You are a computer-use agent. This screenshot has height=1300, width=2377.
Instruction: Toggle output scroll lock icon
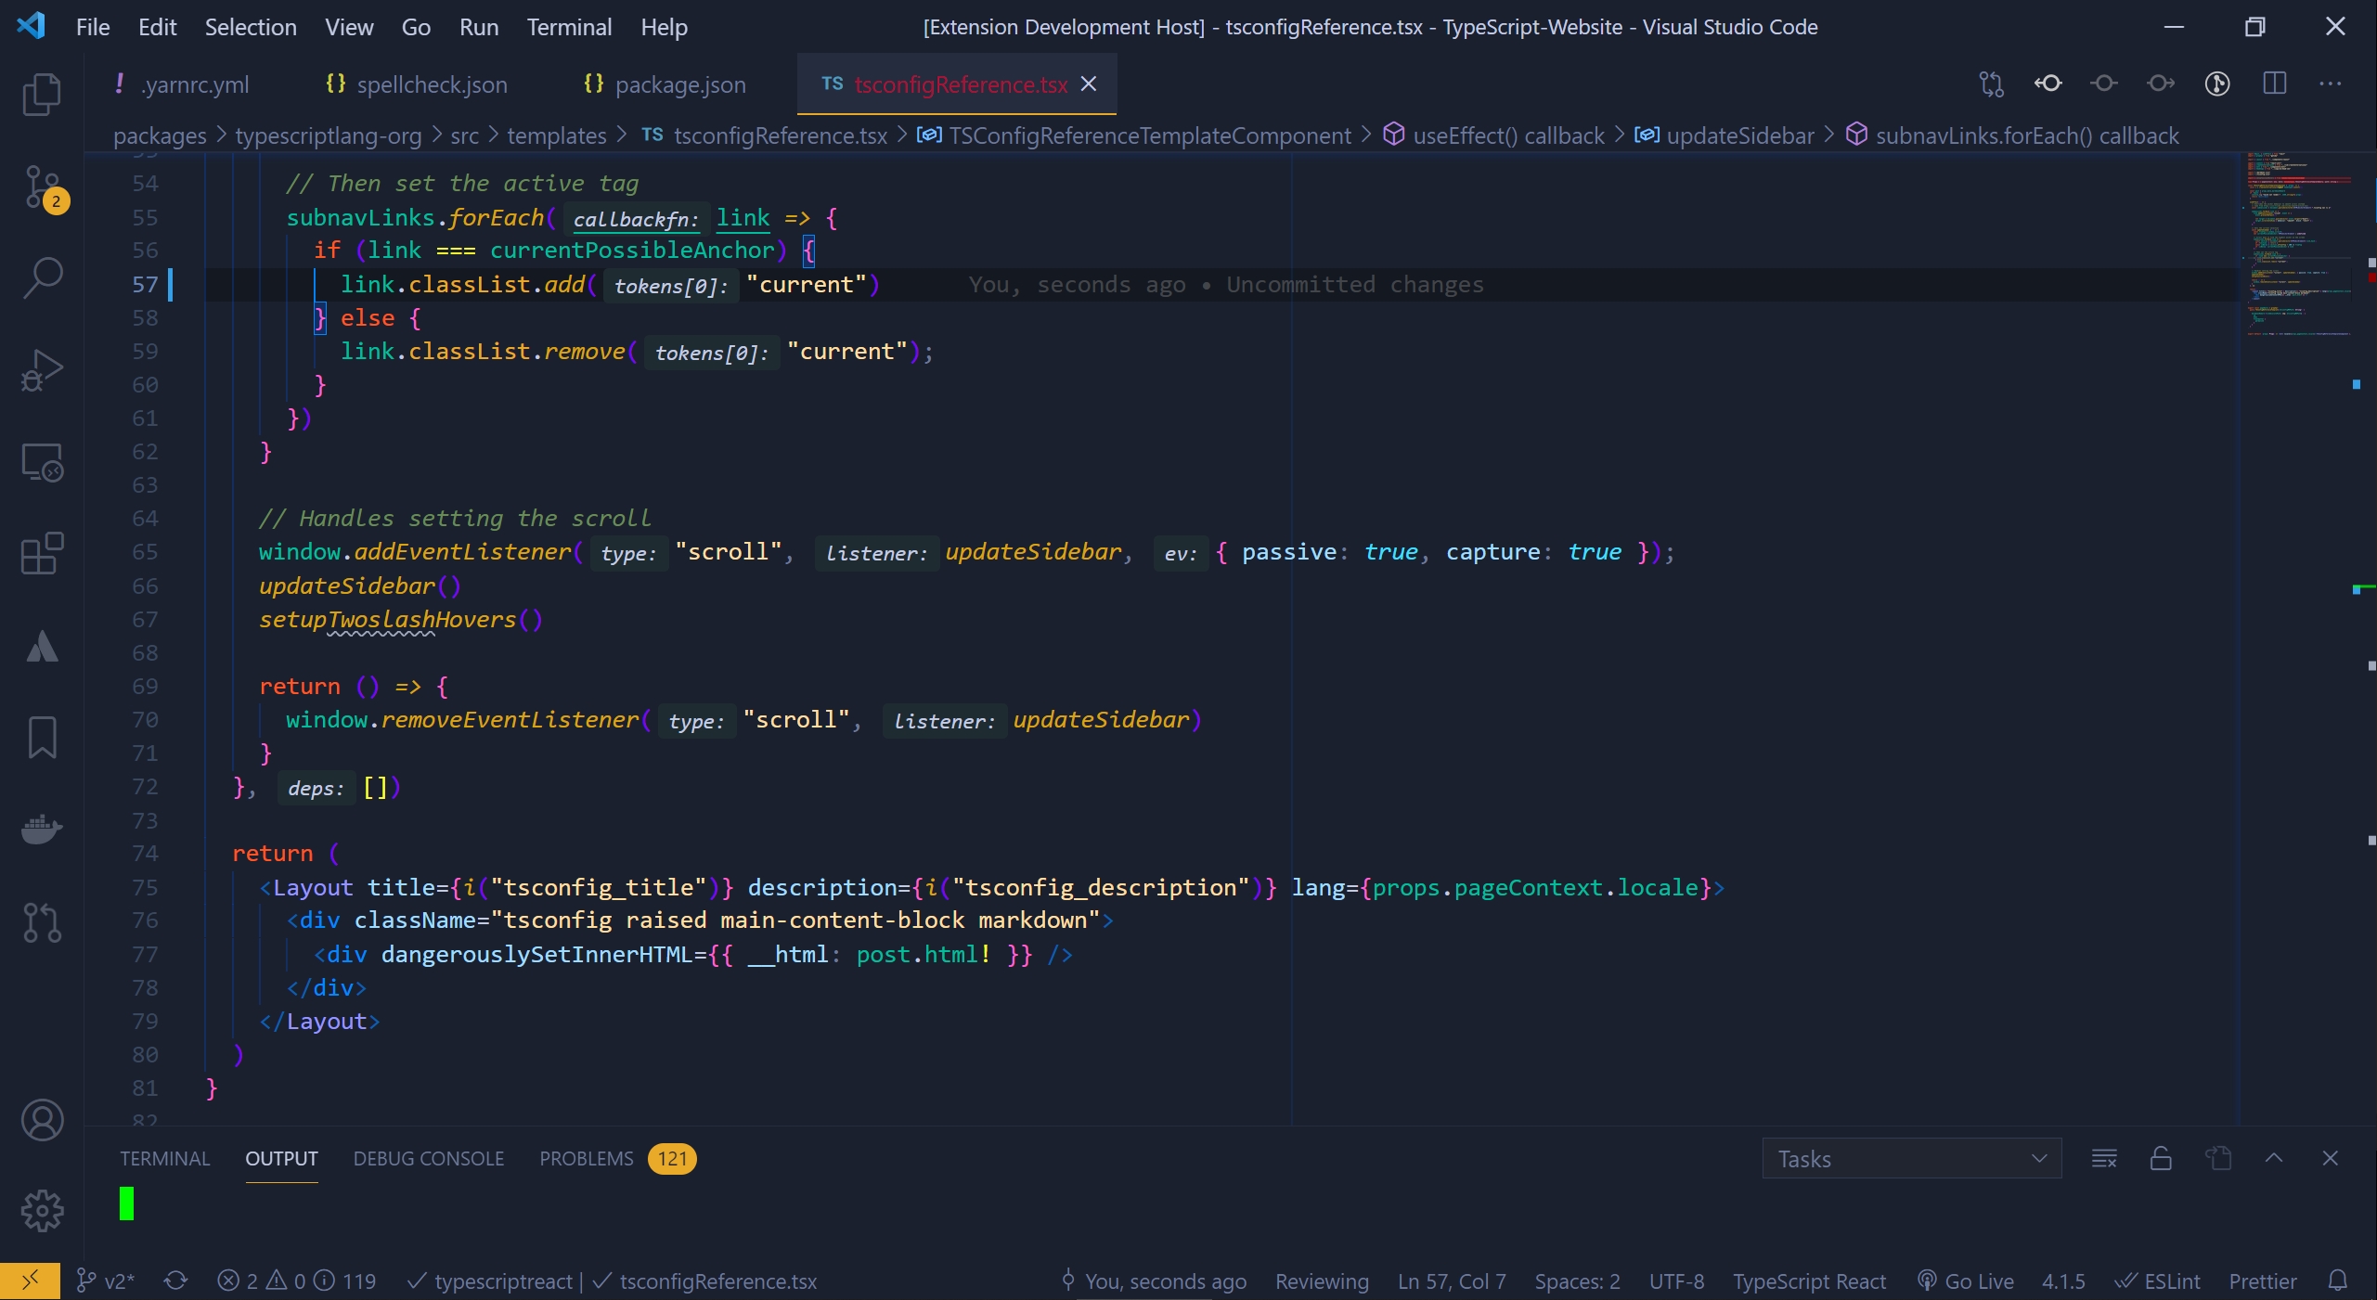pyautogui.click(x=2161, y=1158)
